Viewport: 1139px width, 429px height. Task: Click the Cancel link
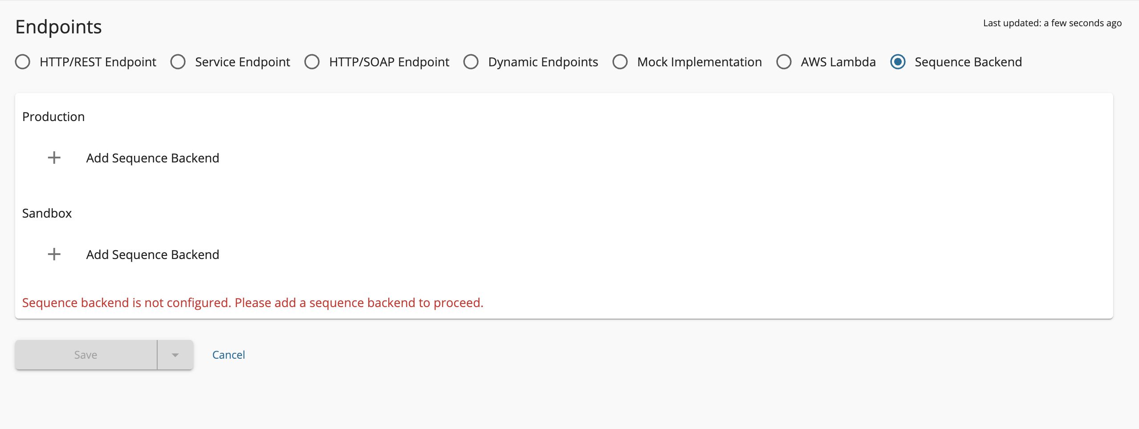[x=228, y=354]
